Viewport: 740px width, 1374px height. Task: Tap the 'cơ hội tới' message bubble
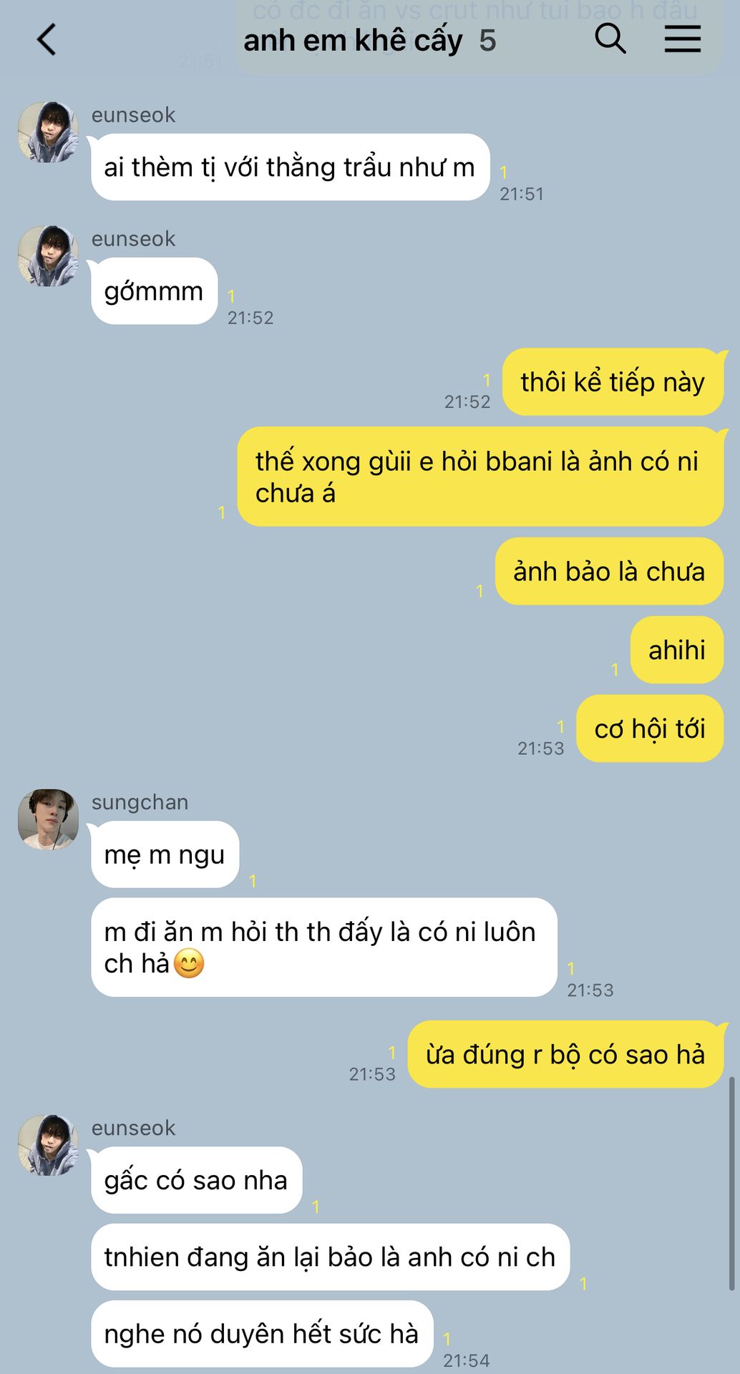650,729
